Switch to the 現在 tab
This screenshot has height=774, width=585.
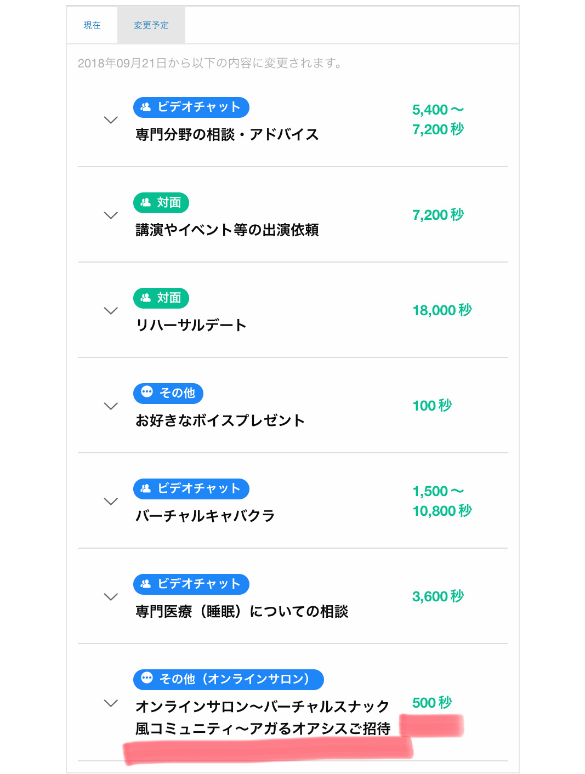coord(92,25)
